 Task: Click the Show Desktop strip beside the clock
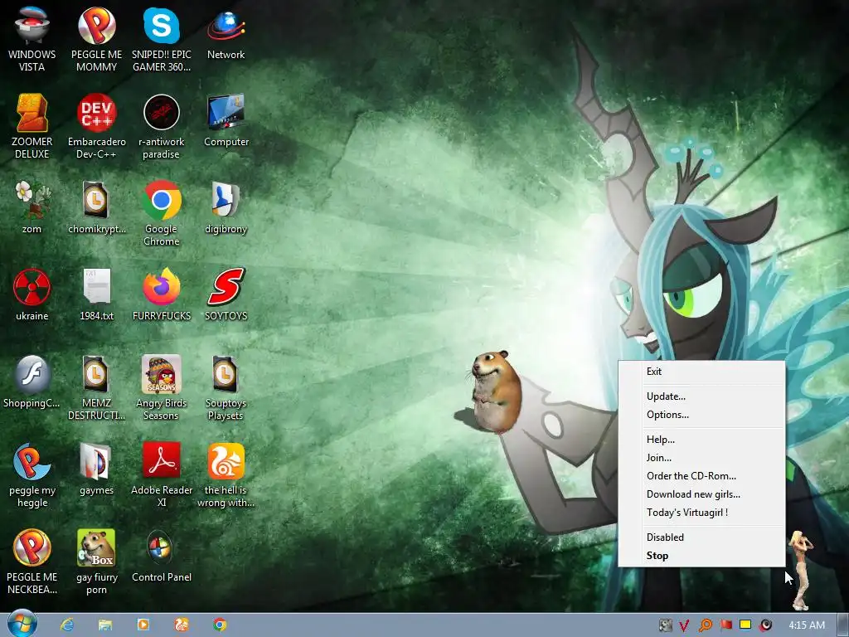coord(843,625)
